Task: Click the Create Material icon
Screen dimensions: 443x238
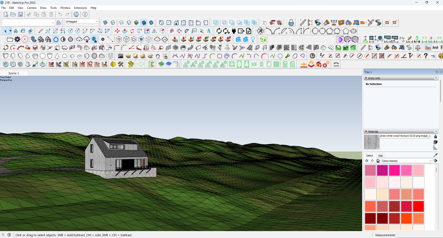Action: pyautogui.click(x=436, y=142)
